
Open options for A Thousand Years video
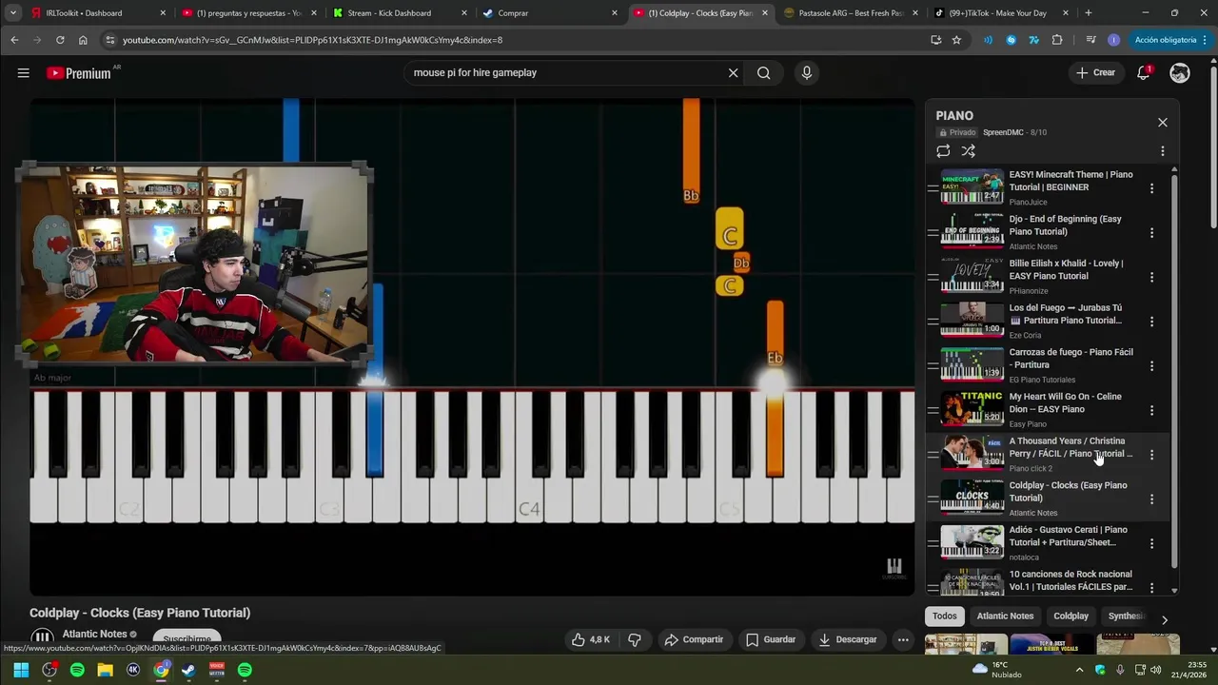[1151, 455]
